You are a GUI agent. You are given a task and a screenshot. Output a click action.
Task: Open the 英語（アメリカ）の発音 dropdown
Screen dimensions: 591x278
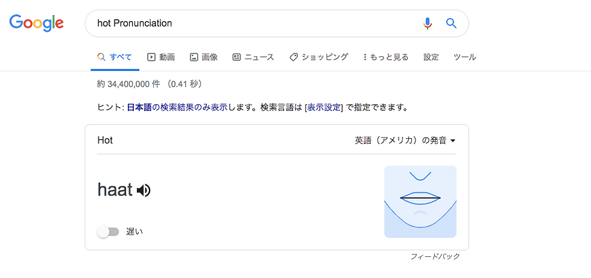click(x=405, y=141)
